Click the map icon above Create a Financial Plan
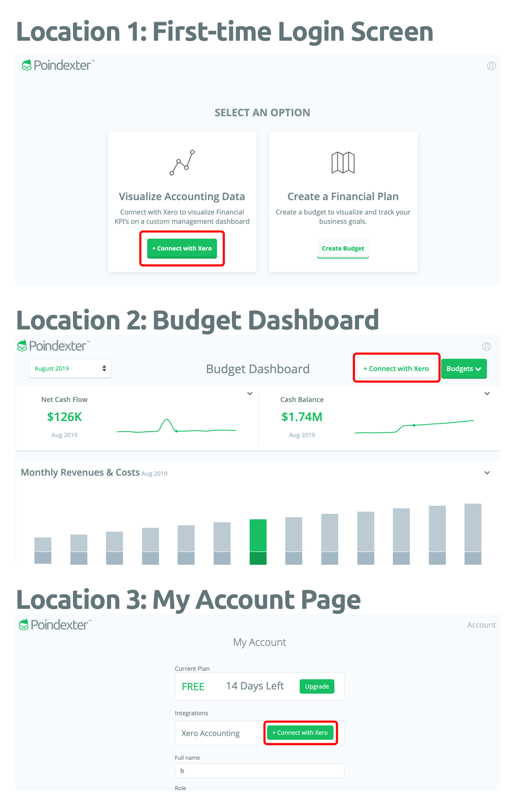The height and width of the screenshot is (806, 515). point(343,162)
